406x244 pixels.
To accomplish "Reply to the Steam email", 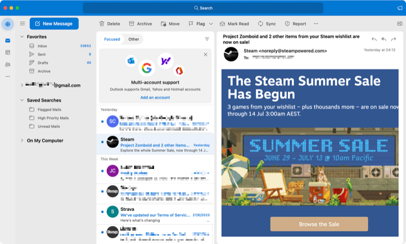I will tap(374, 39).
